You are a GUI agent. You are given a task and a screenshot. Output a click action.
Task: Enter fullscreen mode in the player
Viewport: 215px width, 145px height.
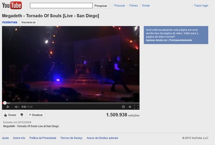tap(136, 107)
